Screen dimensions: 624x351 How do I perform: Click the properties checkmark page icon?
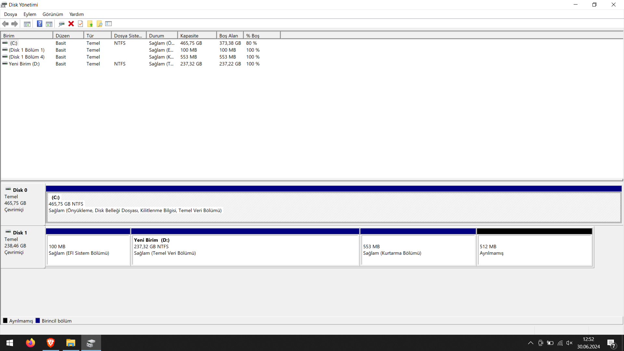81,24
